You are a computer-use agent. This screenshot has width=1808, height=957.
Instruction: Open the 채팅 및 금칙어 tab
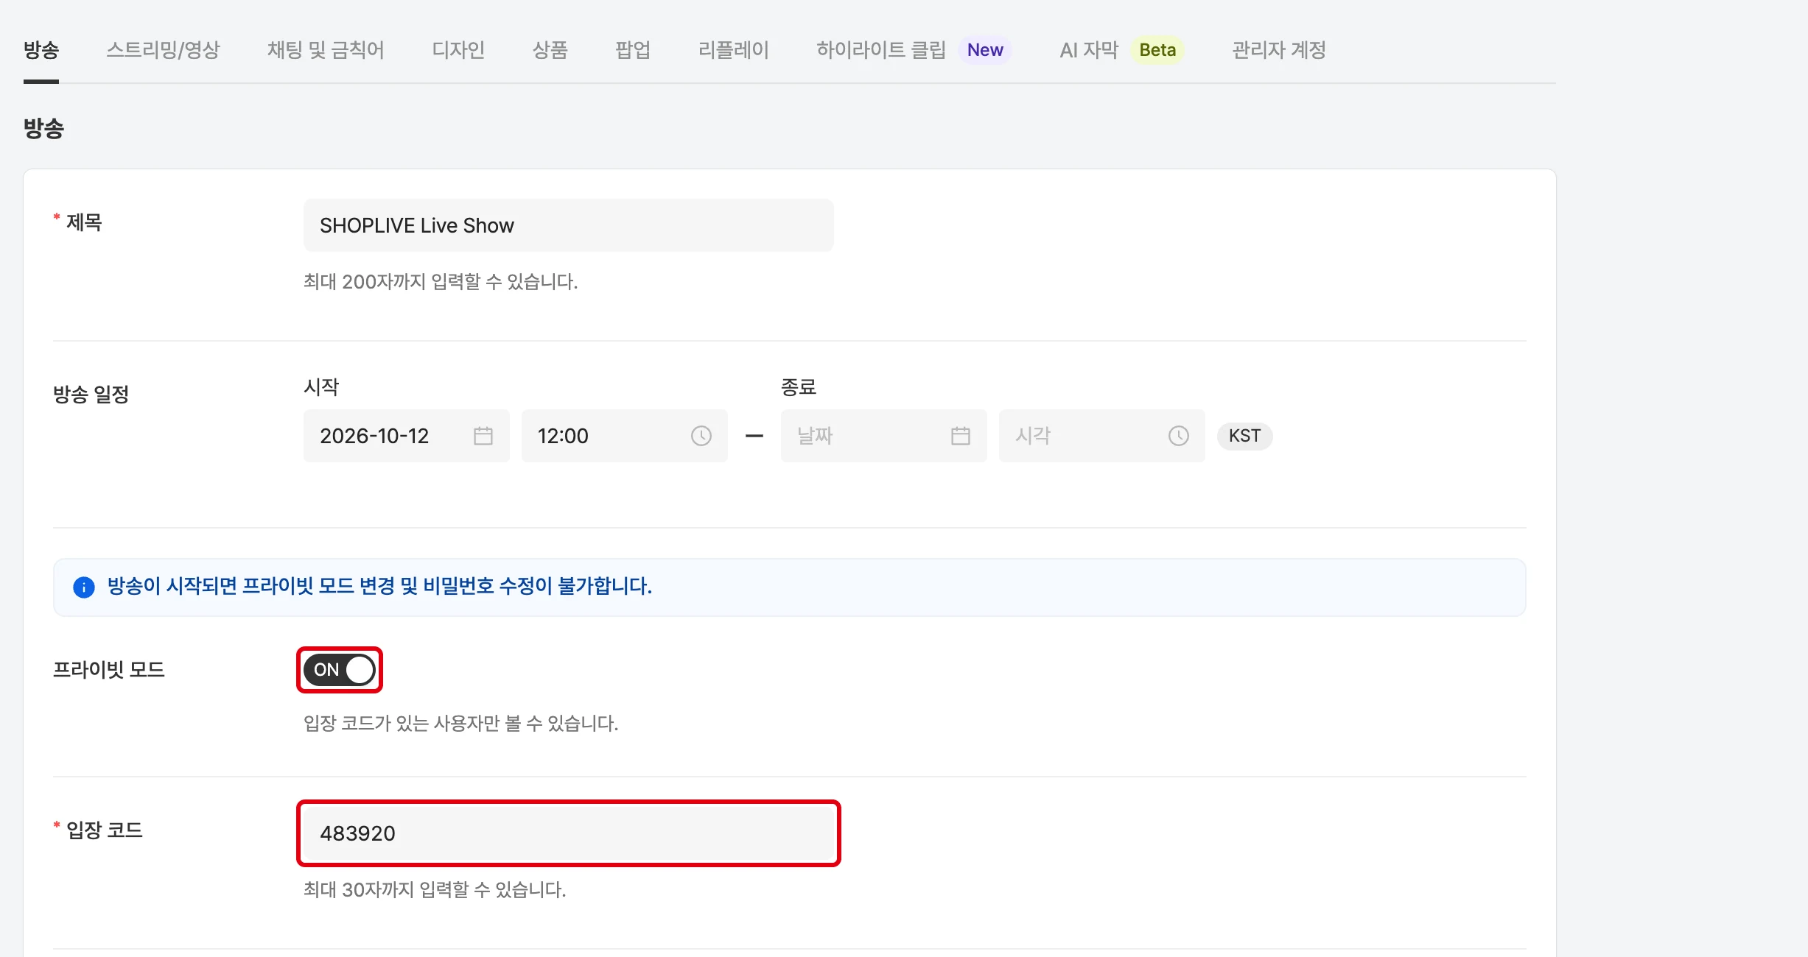pyautogui.click(x=326, y=50)
